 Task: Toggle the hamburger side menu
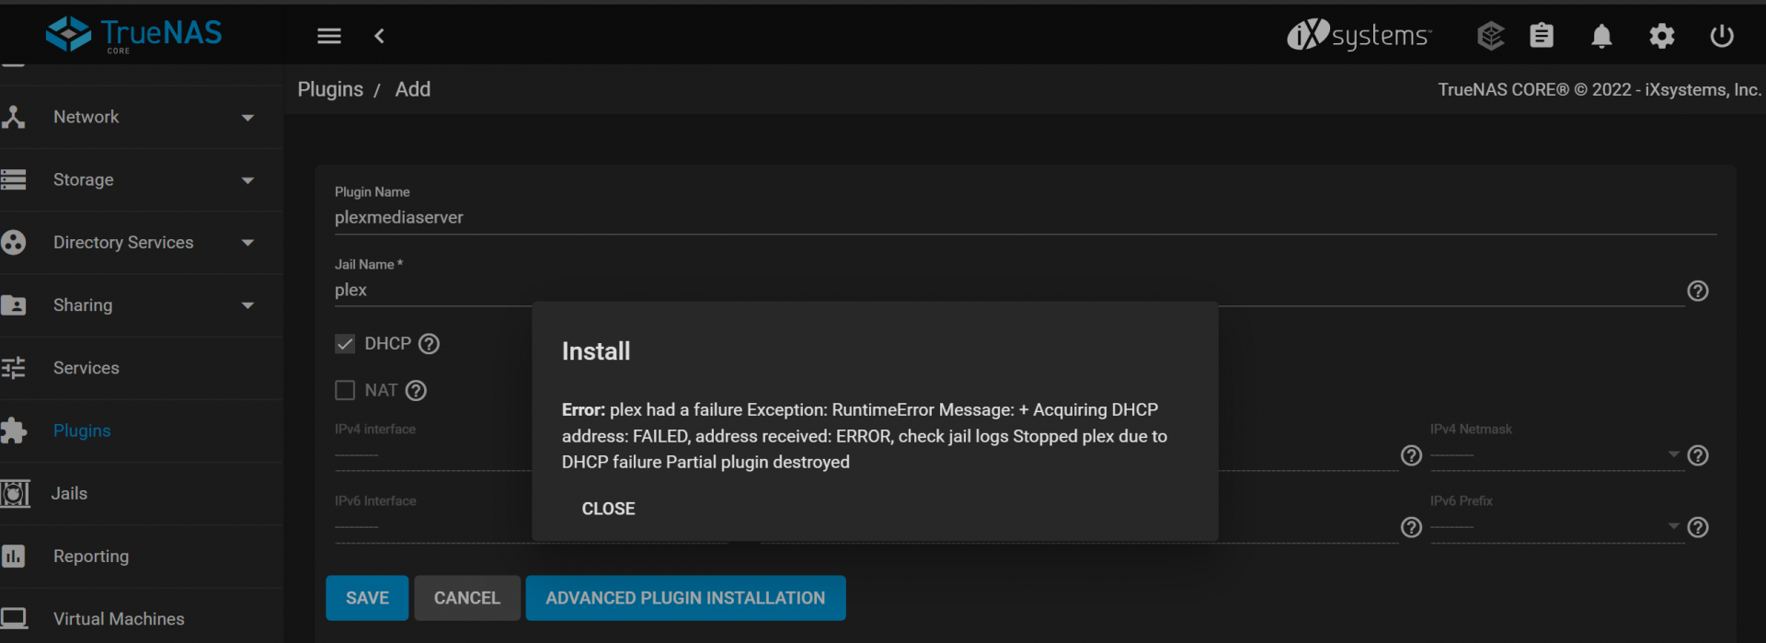point(329,36)
